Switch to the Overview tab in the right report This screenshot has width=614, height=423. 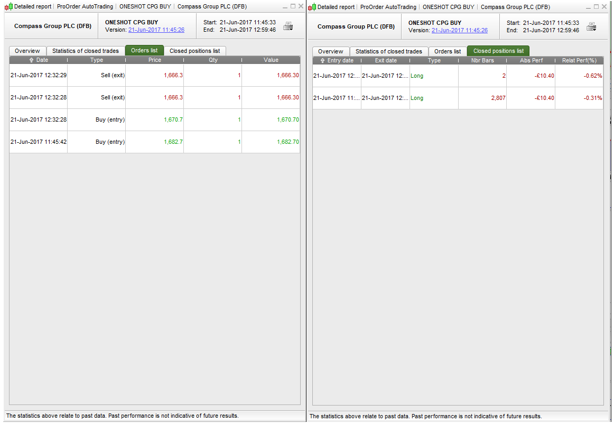[330, 51]
